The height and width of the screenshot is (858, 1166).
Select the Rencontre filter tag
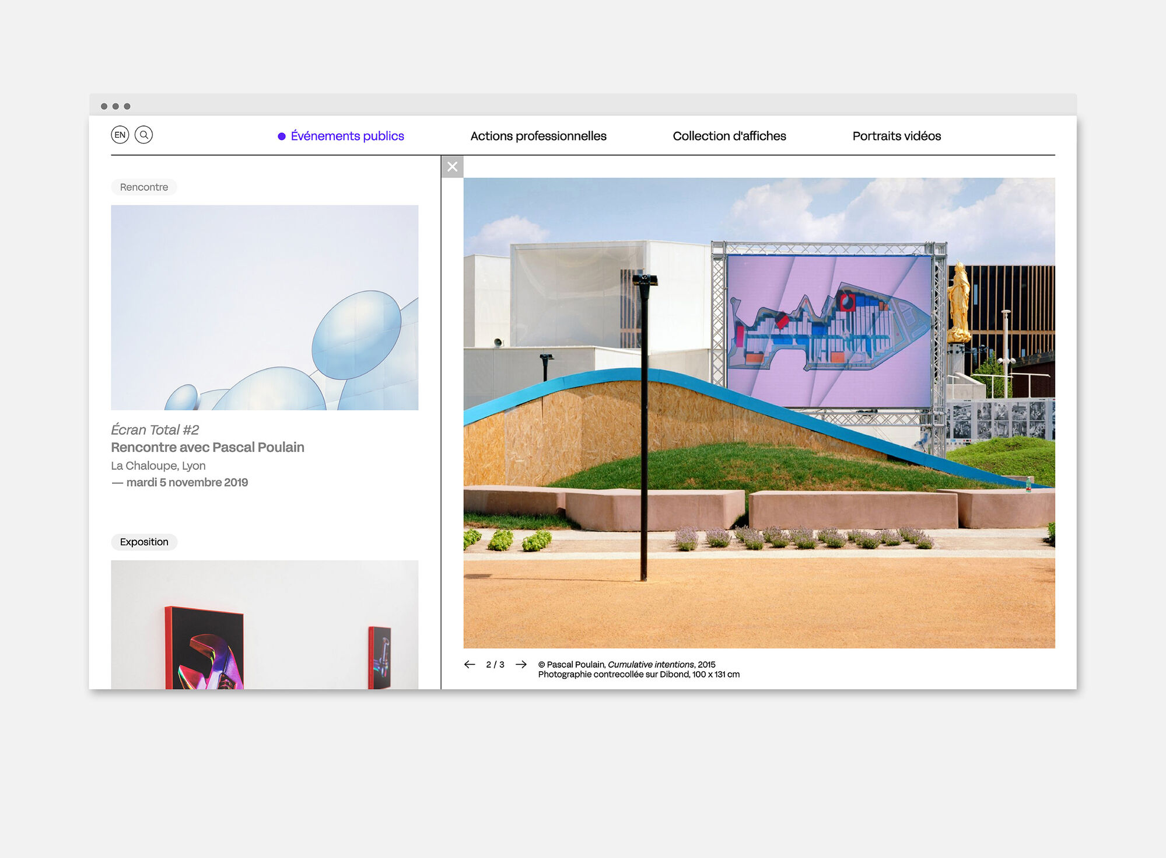[143, 187]
